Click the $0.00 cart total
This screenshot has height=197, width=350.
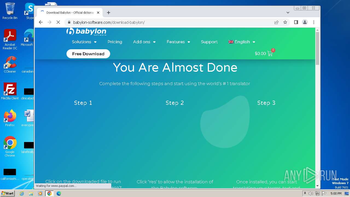[x=260, y=54]
